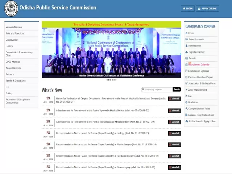View Pdf for Ayurvedic Medical Officers advertisement
The image size is (232, 174).
174,111
